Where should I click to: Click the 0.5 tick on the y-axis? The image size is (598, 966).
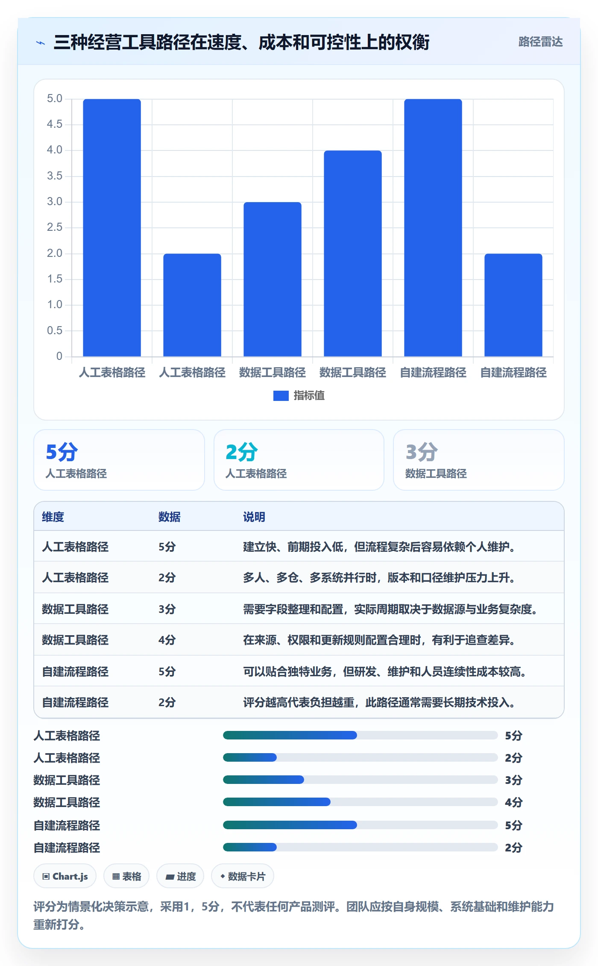point(55,330)
